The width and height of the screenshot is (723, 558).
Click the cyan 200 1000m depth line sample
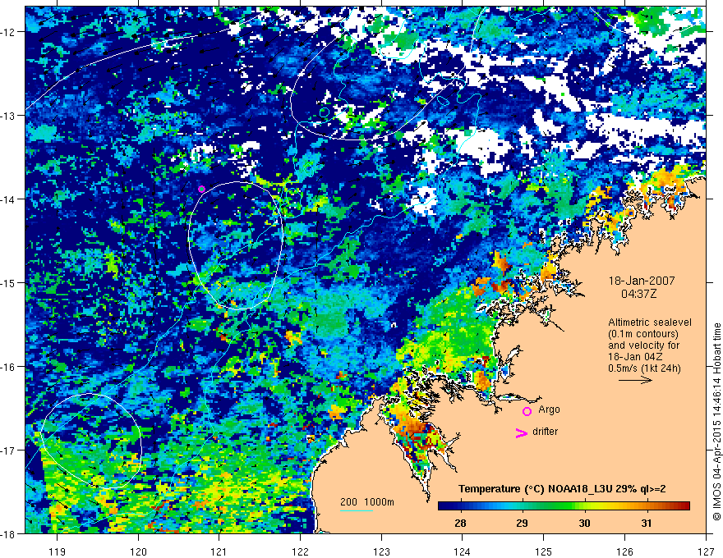coord(356,510)
